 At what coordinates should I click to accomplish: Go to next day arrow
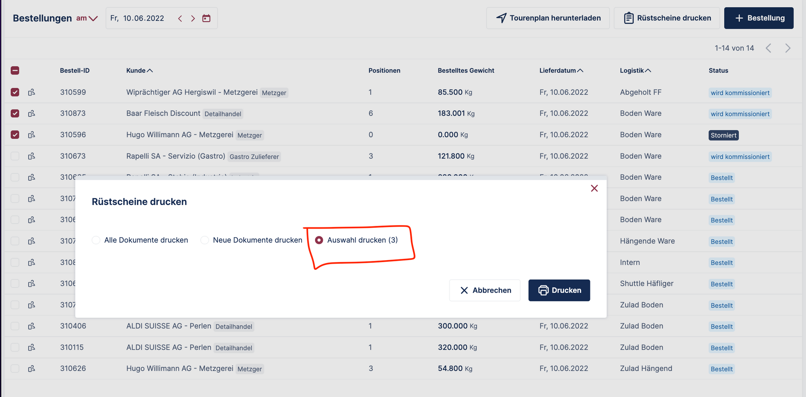[193, 18]
